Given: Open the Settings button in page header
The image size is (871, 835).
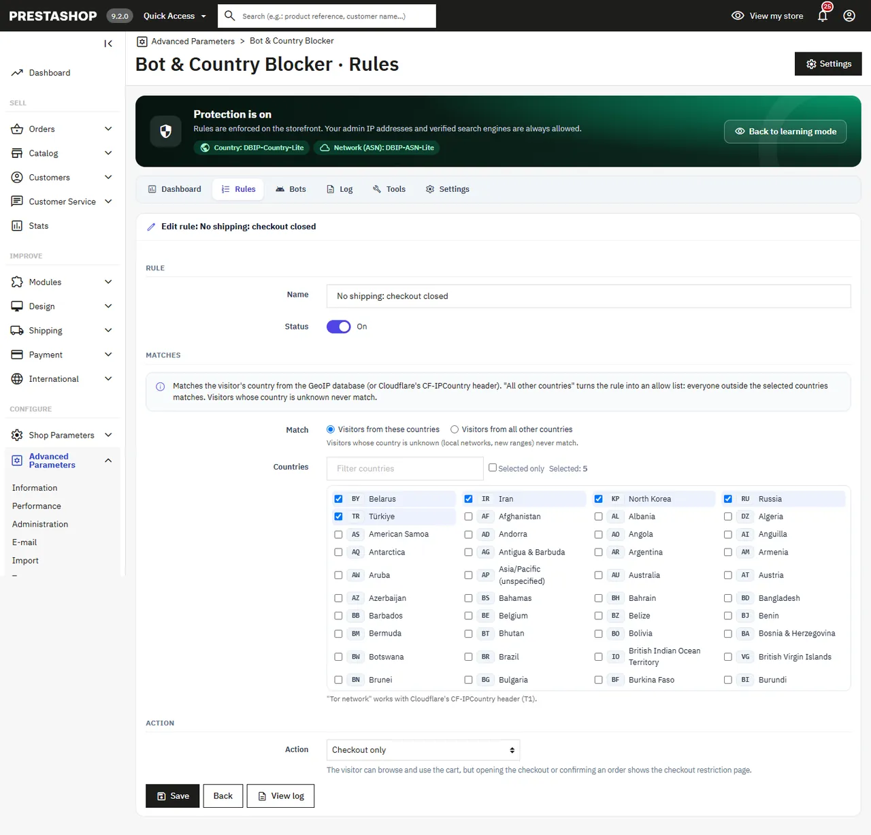Looking at the screenshot, I should [828, 64].
